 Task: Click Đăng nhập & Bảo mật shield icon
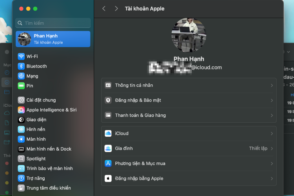[108, 100]
